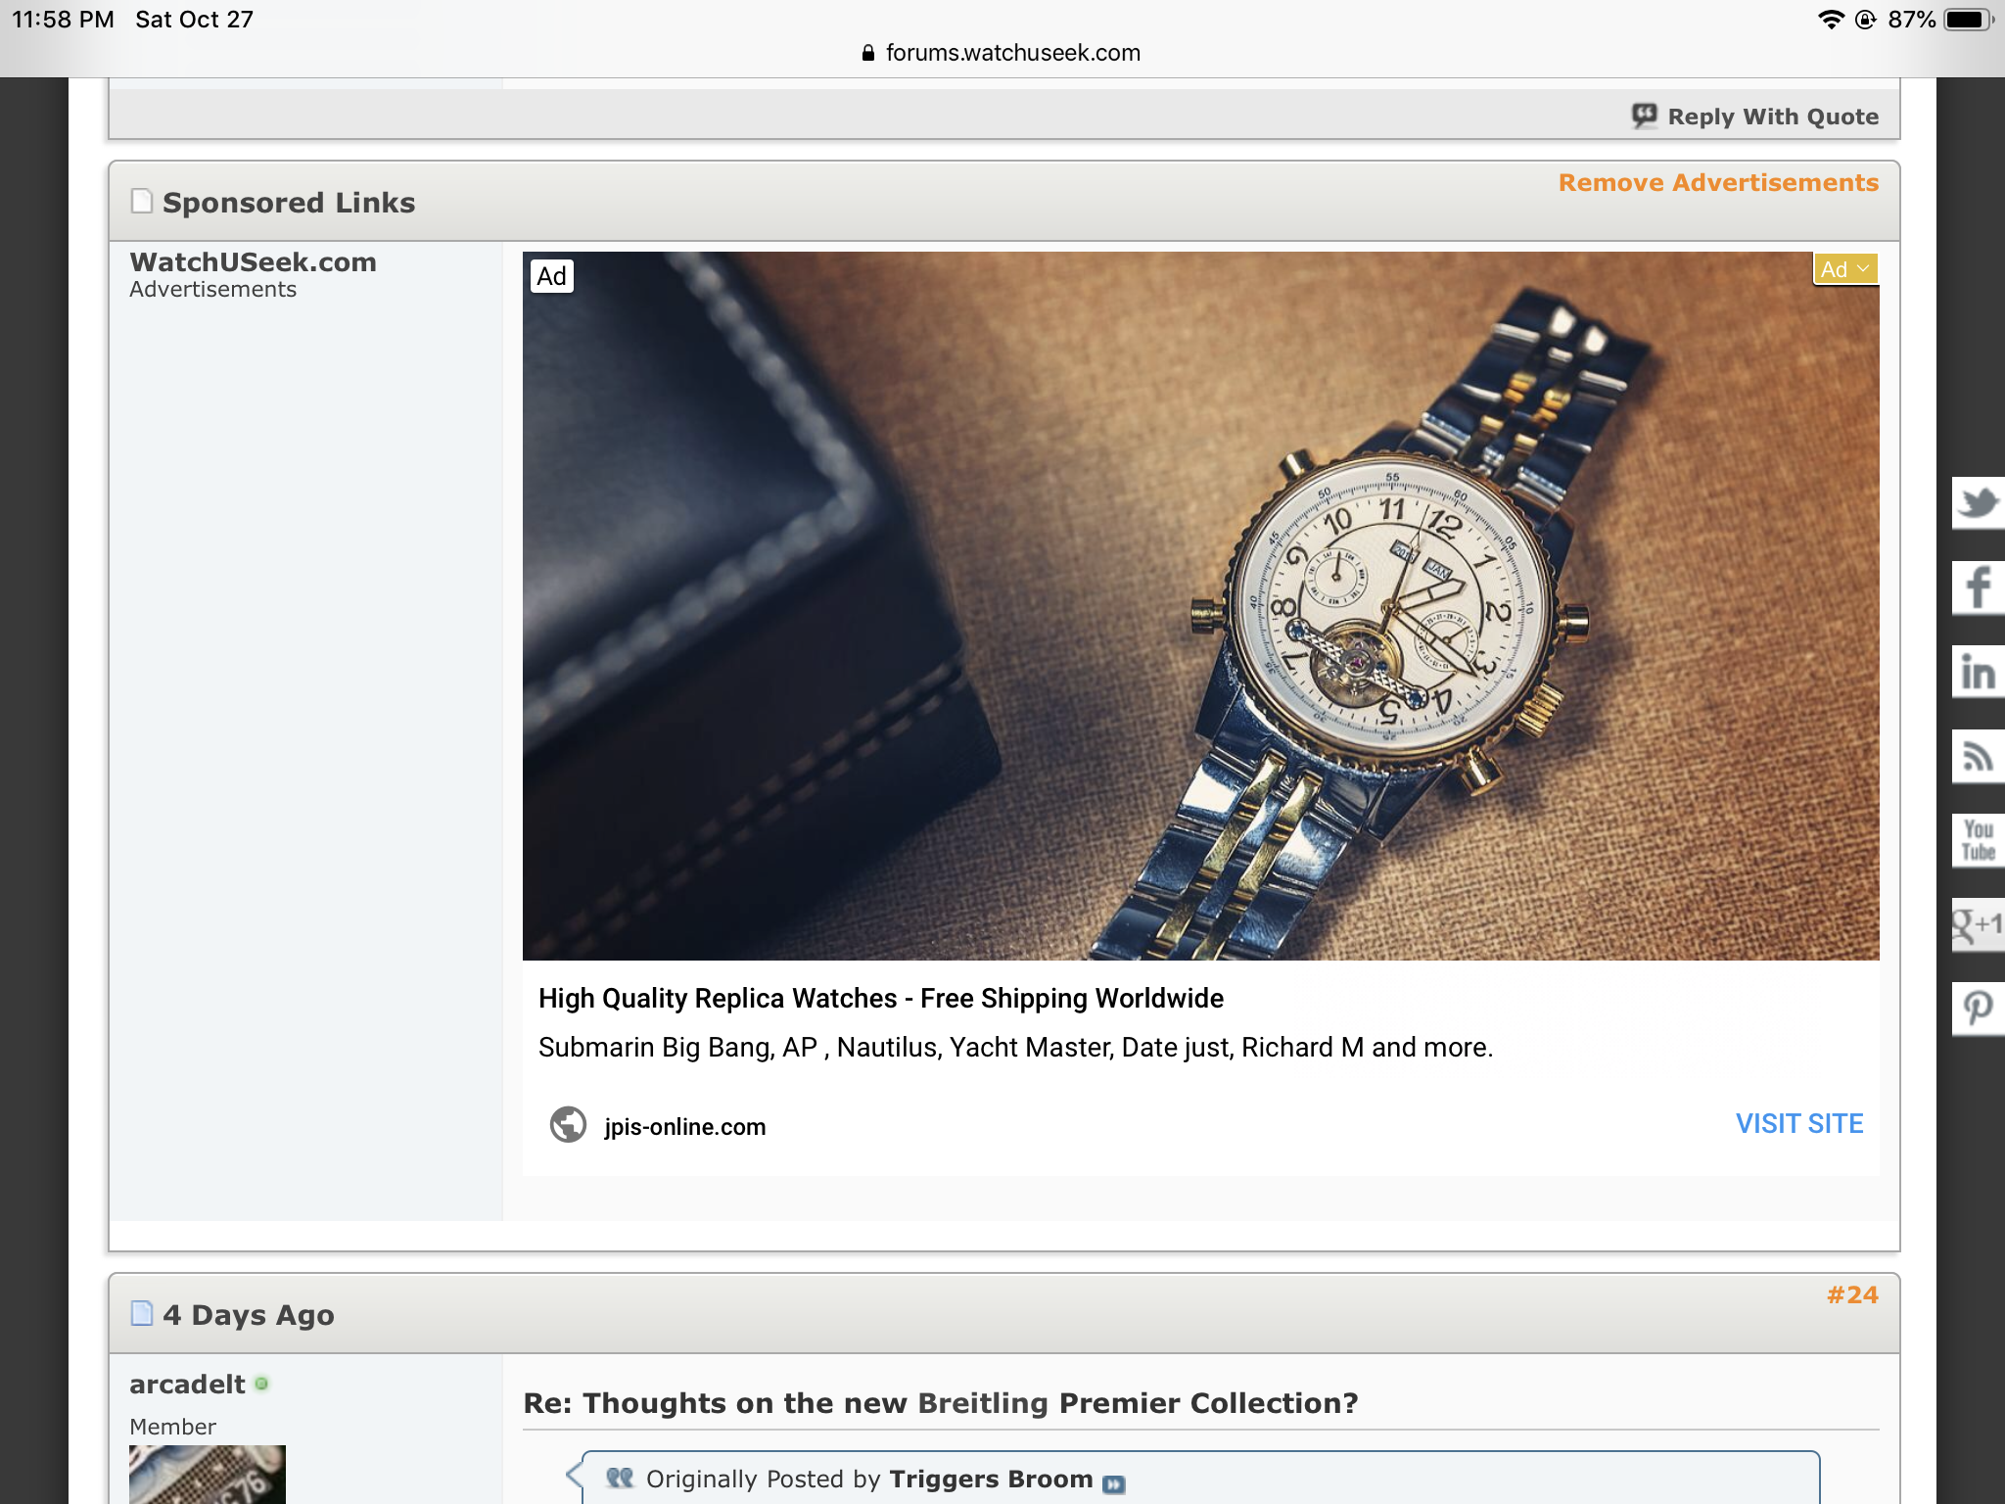
Task: Open post number #24 permalink
Action: [1851, 1294]
